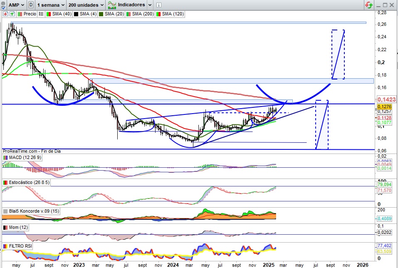This screenshot has width=398, height=268.
Task: Click the 2023 label on time axis
Action: [79, 265]
